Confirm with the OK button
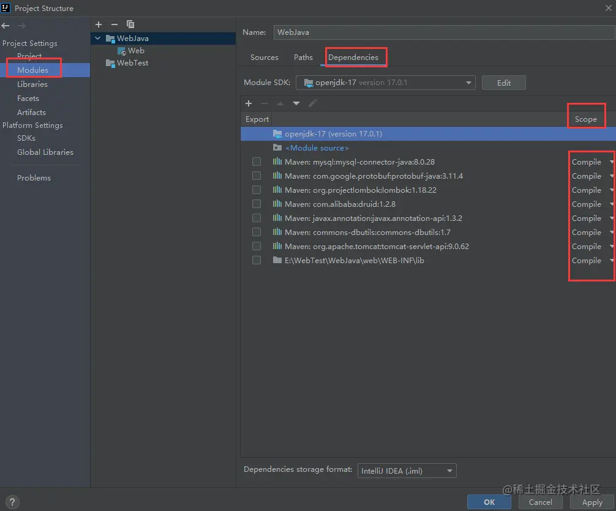Image resolution: width=616 pixels, height=511 pixels. coord(489,502)
